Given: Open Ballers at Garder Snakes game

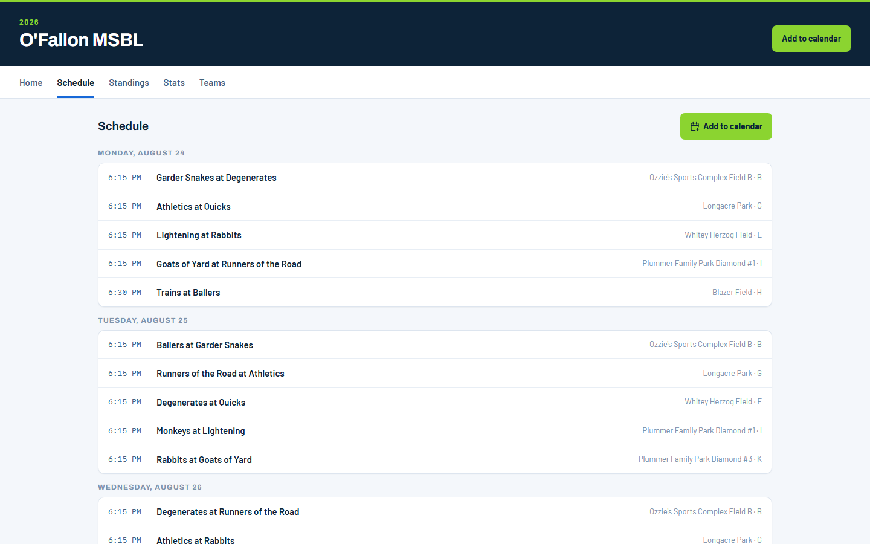Looking at the screenshot, I should 435,345.
